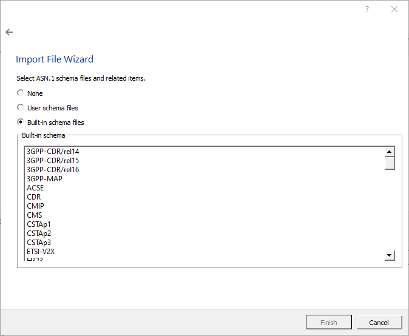Select the CMIP schema

(x=35, y=206)
